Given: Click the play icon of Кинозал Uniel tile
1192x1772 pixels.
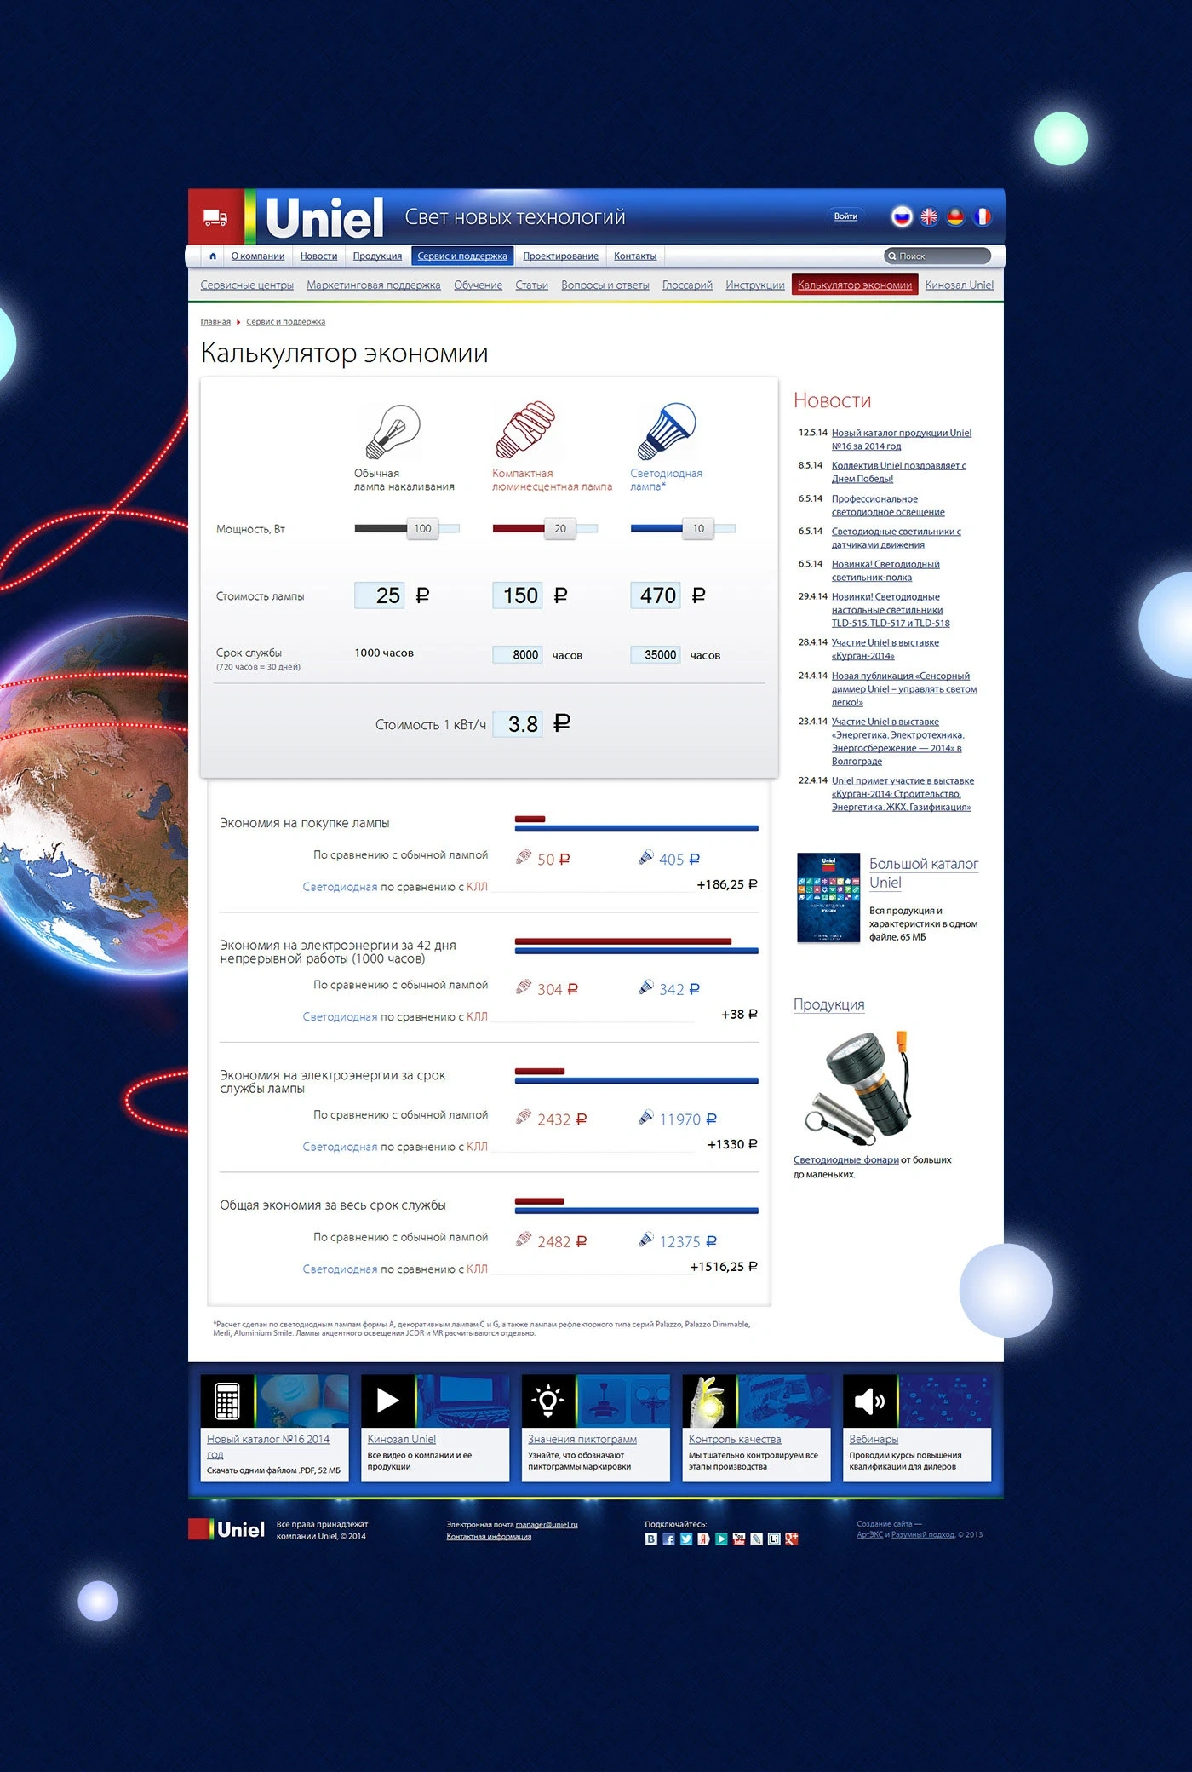Looking at the screenshot, I should [388, 1401].
